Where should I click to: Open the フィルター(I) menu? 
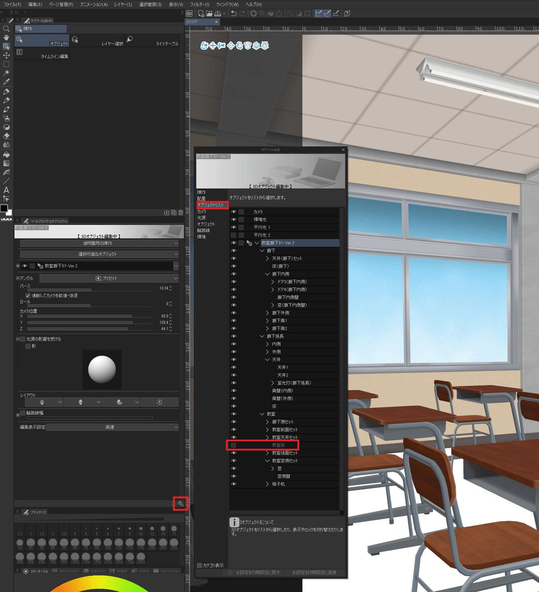point(199,4)
